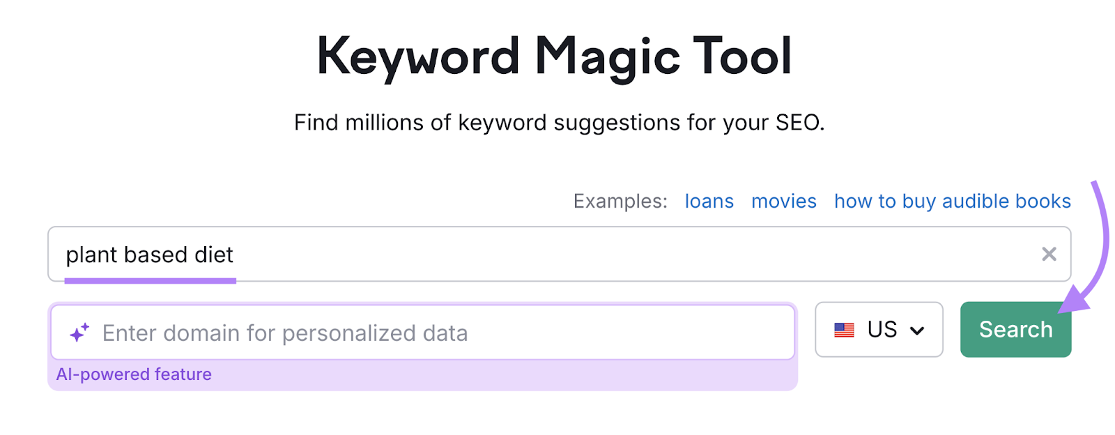This screenshot has height=435, width=1115.
Task: Click the flag inside the country selector
Action: (x=844, y=330)
